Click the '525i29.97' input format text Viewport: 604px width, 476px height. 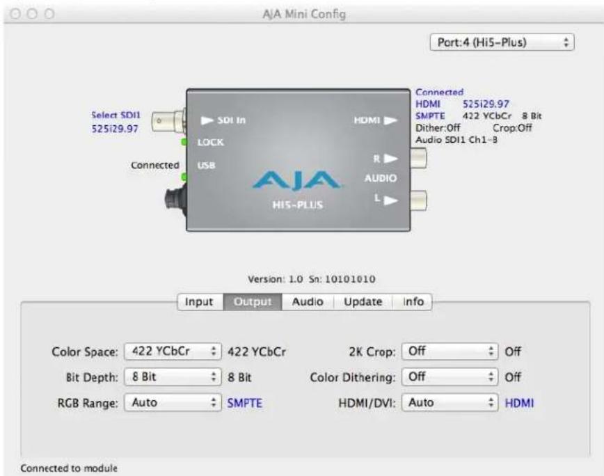point(115,129)
